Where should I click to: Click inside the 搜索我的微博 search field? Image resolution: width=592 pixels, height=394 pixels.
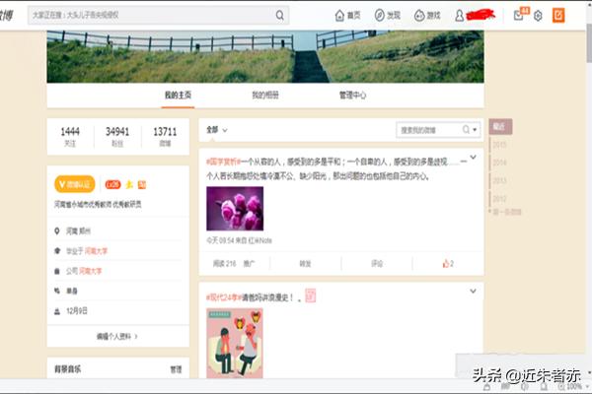click(x=429, y=130)
